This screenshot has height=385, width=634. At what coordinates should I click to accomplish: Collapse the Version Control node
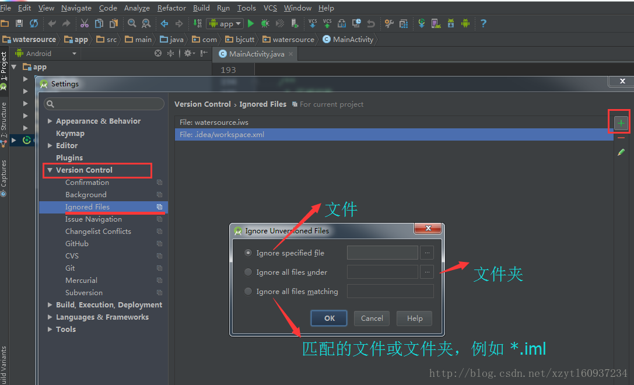click(x=50, y=170)
